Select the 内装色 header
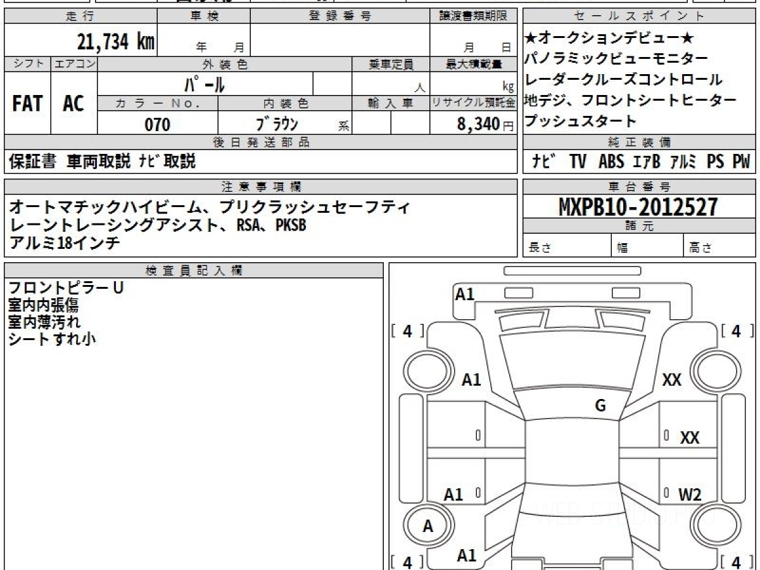This screenshot has height=570, width=760. coord(285,103)
